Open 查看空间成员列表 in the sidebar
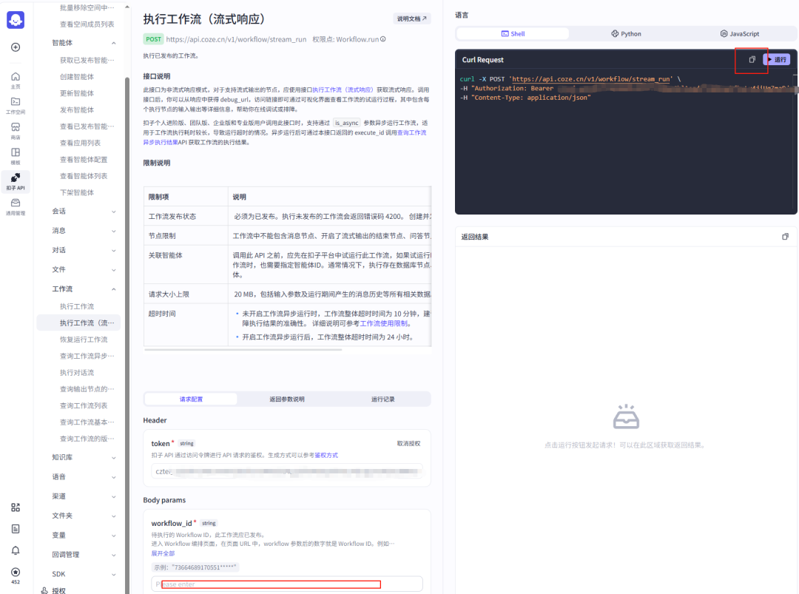The image size is (799, 594). pos(87,24)
